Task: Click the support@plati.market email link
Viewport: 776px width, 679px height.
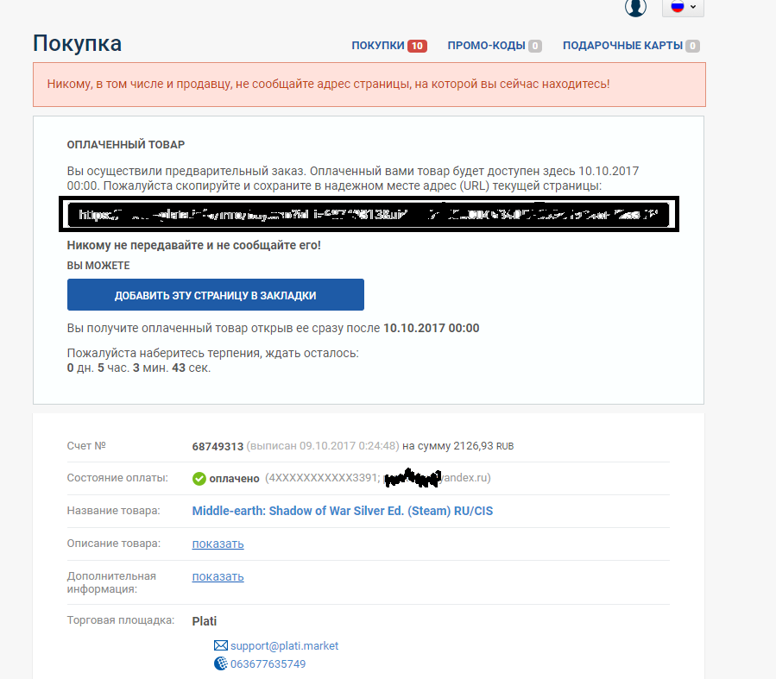Action: [285, 646]
